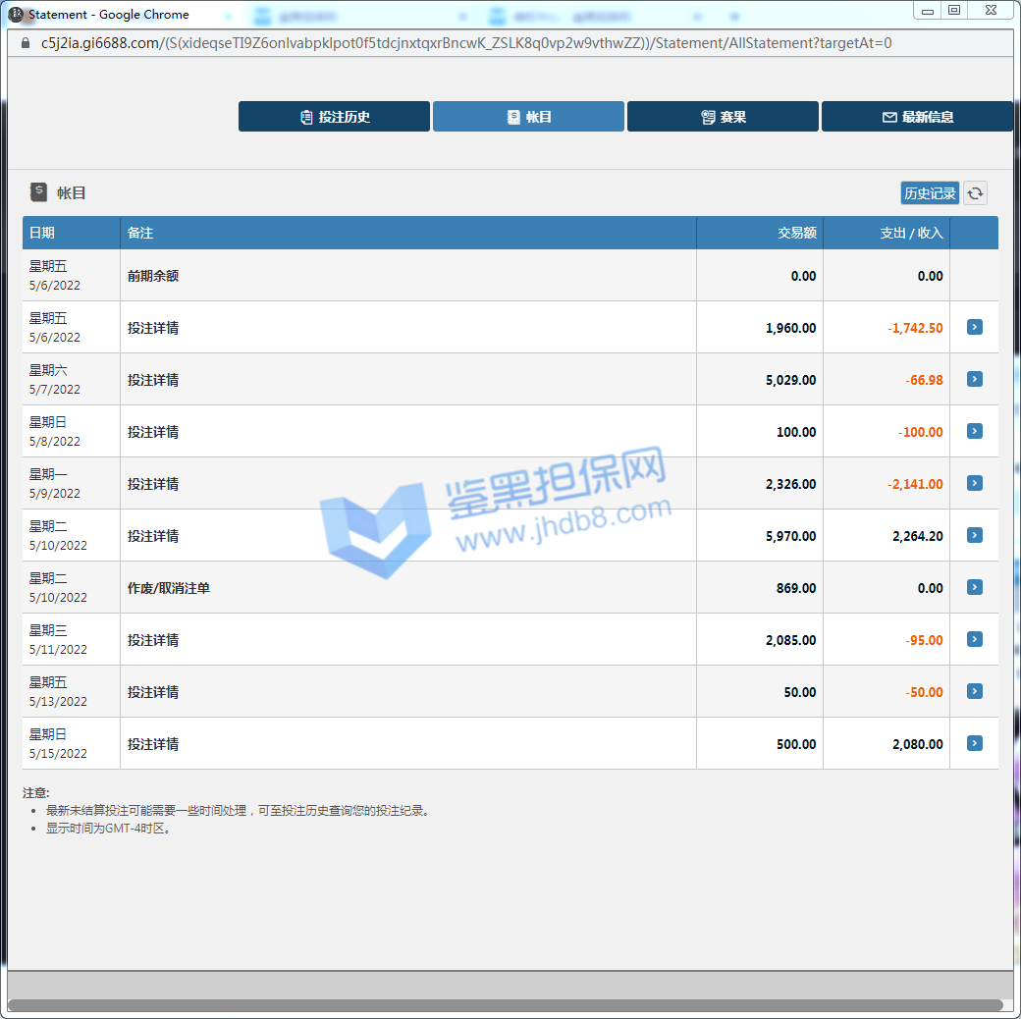This screenshot has width=1021, height=1019.
Task: Click arrow icon for 5/11/2022 row
Action: [x=974, y=639]
